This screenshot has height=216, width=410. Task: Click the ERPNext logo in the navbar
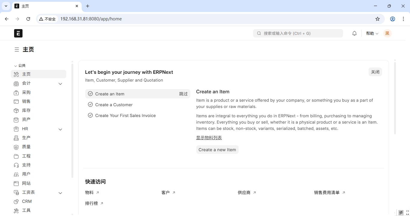(x=18, y=33)
